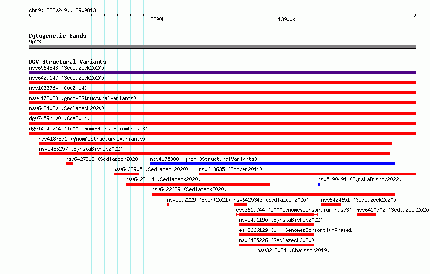430x274 pixels.
Task: Select nsv613635 (Cooper2011) label
Action: tap(230, 169)
